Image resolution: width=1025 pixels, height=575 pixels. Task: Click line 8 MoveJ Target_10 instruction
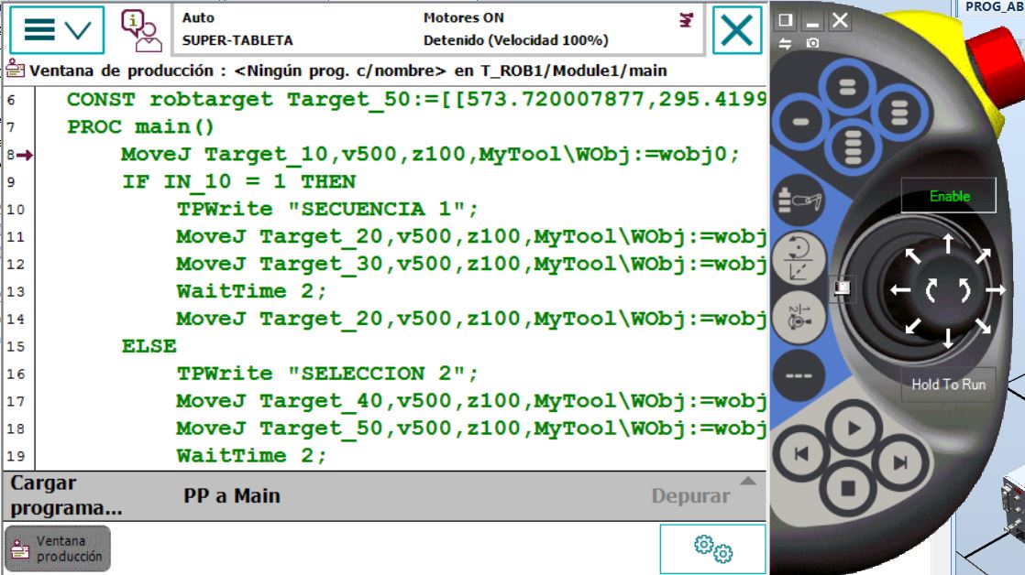430,155
